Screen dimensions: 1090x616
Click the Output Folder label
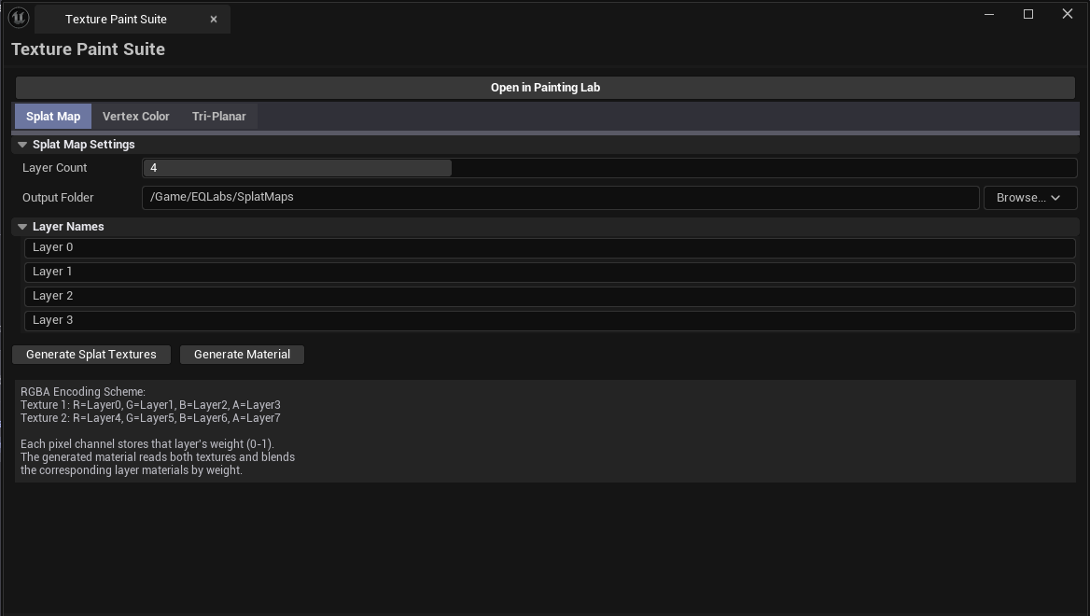(58, 198)
